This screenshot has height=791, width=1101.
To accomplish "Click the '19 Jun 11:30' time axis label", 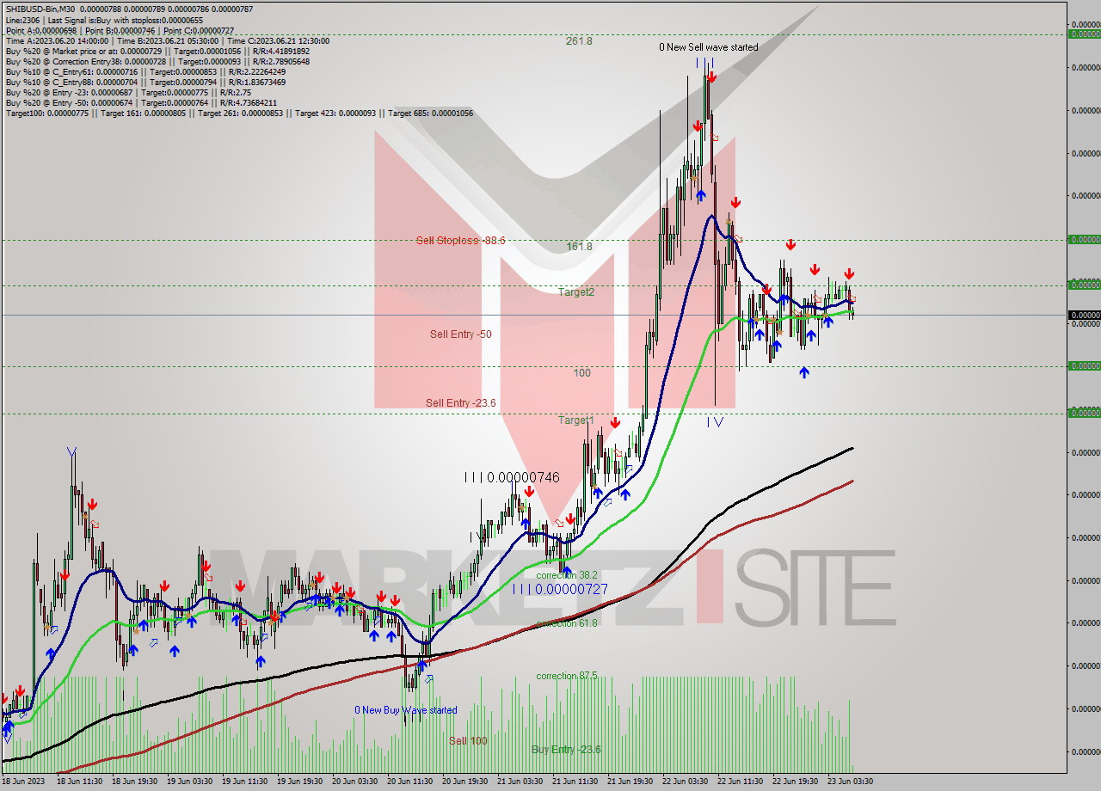I will pyautogui.click(x=245, y=782).
